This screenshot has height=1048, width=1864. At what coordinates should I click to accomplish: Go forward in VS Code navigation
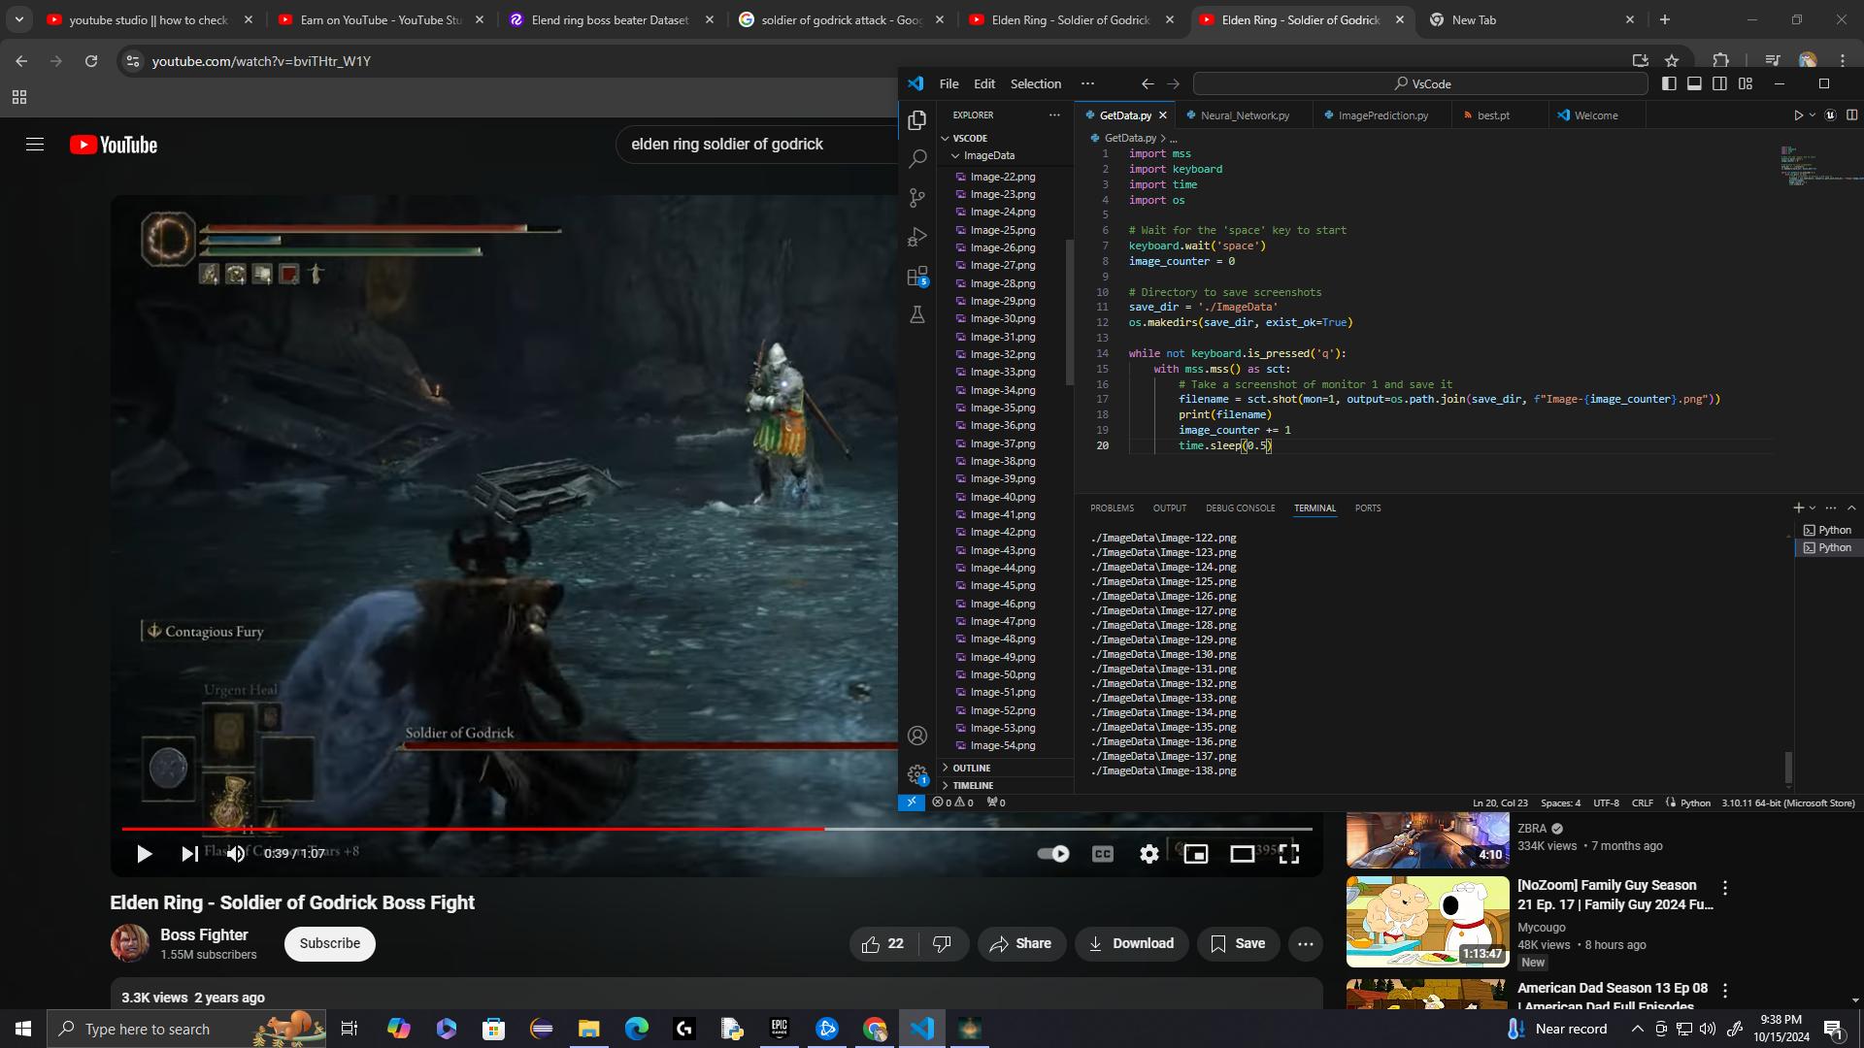(x=1173, y=83)
